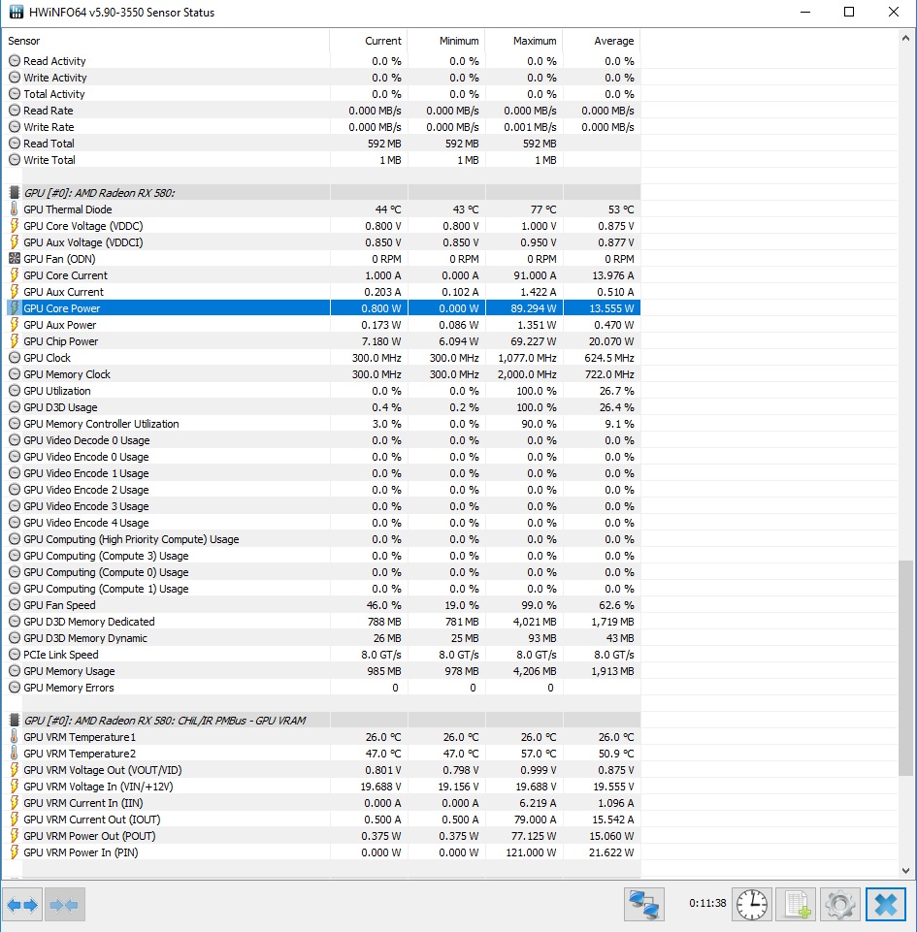The image size is (917, 932).
Task: Click the 77 °C maximum thermal diode value
Action: 543,209
